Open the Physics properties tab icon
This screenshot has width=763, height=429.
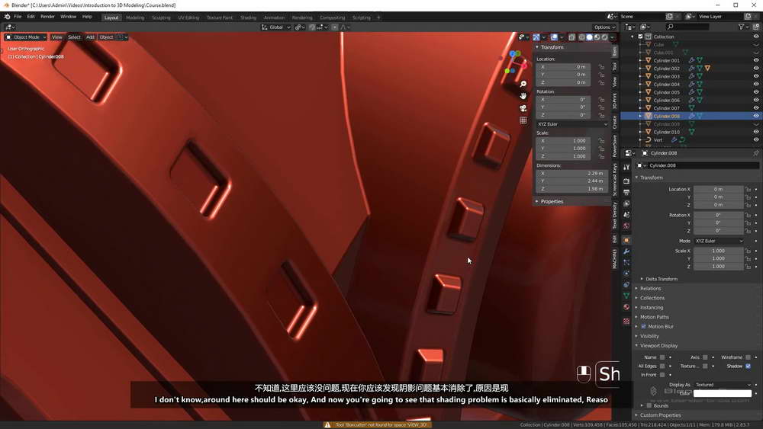pyautogui.click(x=626, y=274)
